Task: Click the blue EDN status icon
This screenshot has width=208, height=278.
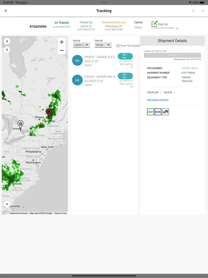Action: coord(158,112)
